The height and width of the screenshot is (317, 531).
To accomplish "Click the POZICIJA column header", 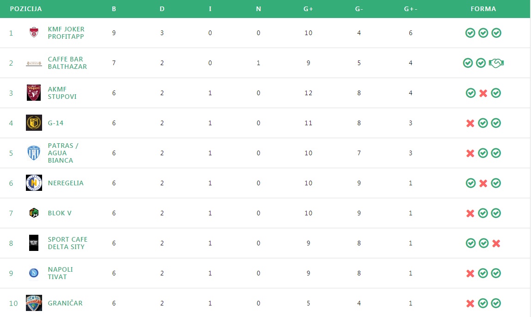I will click(25, 9).
